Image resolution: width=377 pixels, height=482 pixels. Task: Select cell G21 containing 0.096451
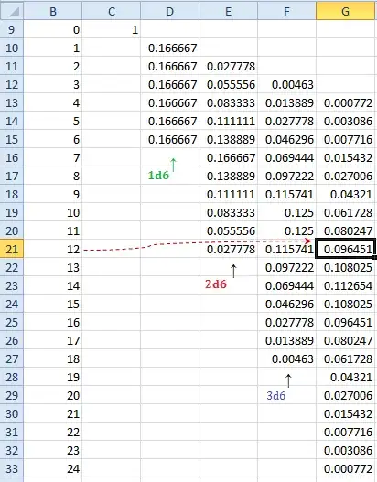[x=345, y=249]
